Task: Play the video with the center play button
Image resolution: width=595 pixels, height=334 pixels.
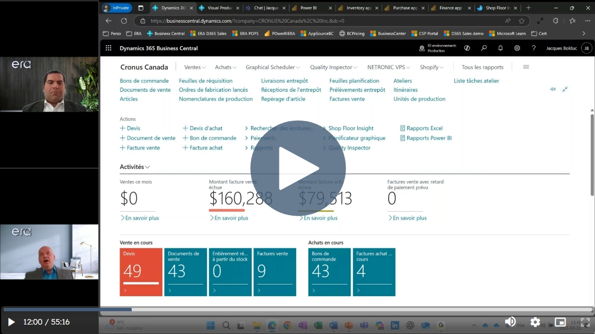Action: (x=298, y=168)
